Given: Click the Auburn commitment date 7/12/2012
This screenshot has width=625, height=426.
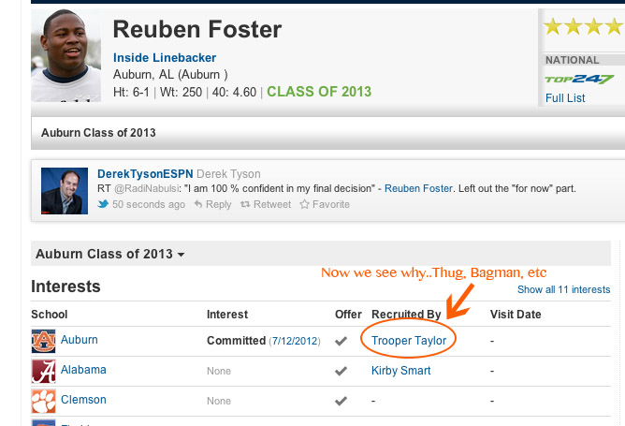Looking at the screenshot, I should pos(297,341).
